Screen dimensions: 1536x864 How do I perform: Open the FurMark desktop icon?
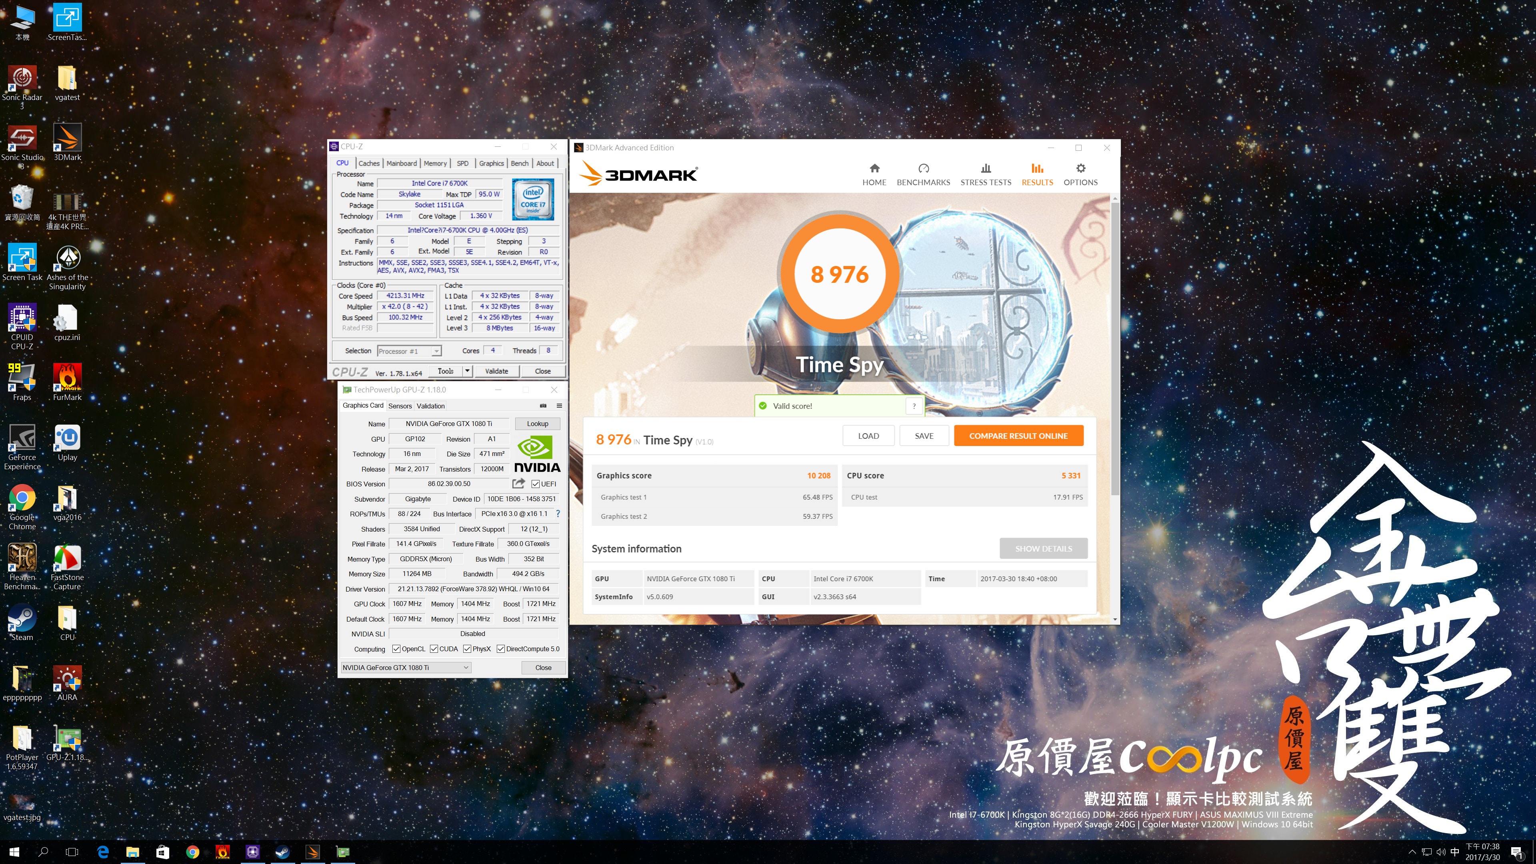click(67, 383)
